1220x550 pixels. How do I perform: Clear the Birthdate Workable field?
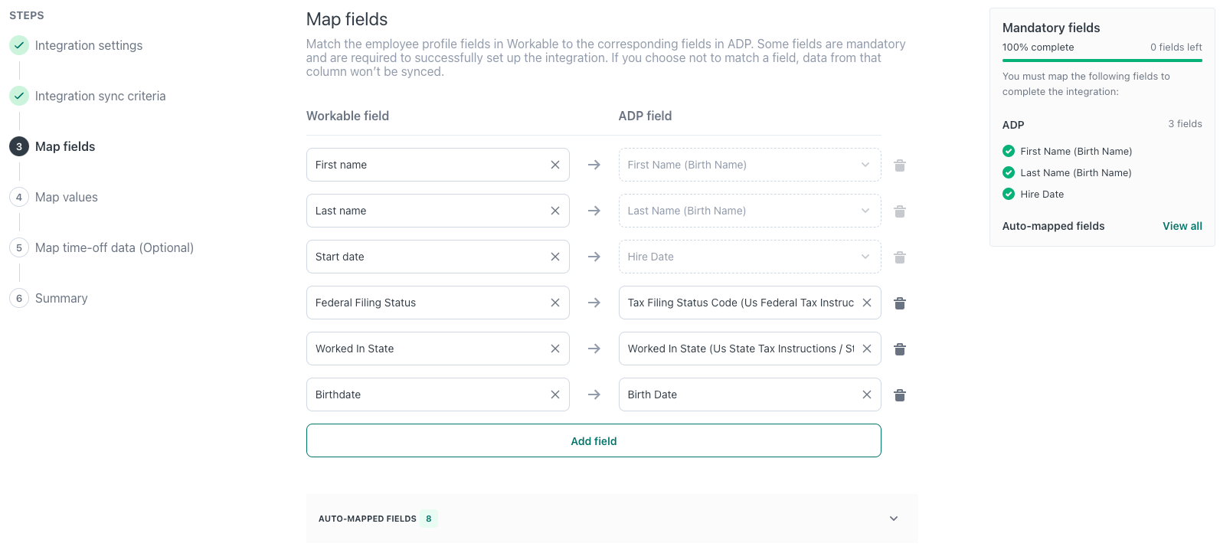(555, 394)
